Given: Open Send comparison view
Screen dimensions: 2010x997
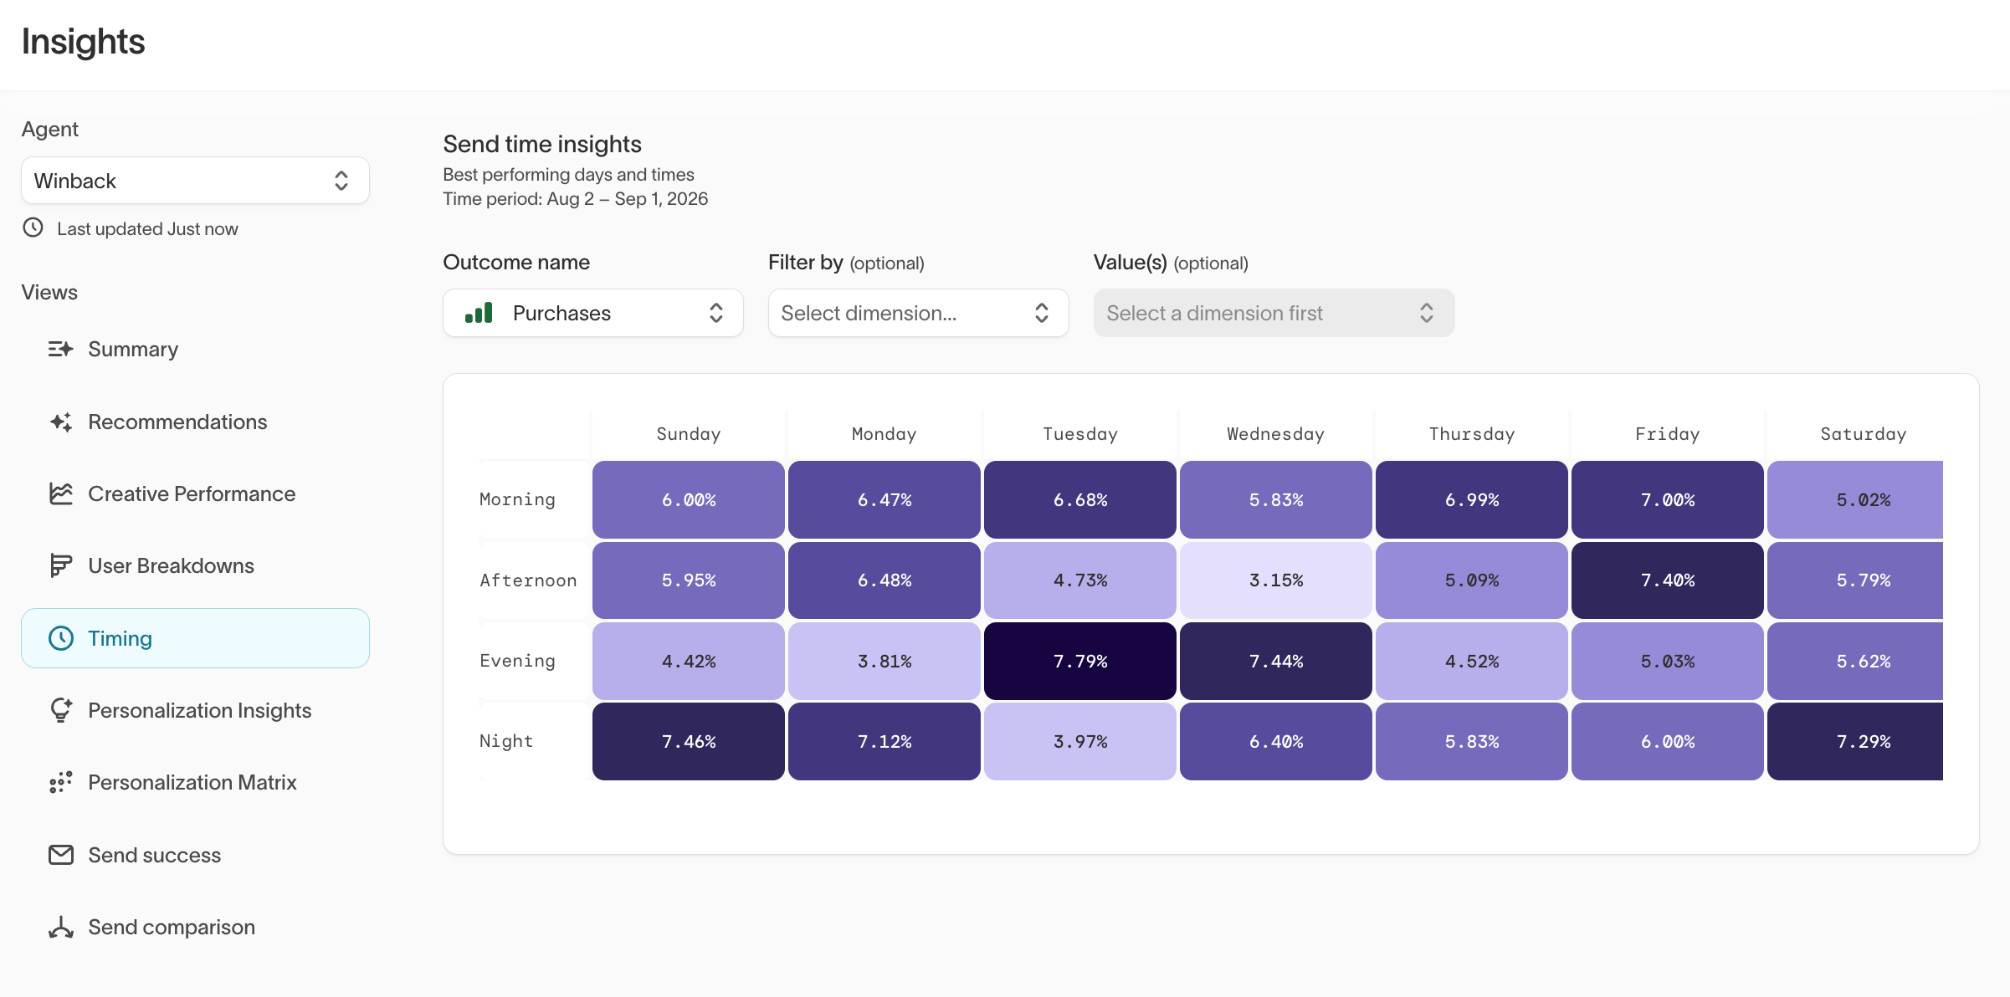Looking at the screenshot, I should coord(195,927).
